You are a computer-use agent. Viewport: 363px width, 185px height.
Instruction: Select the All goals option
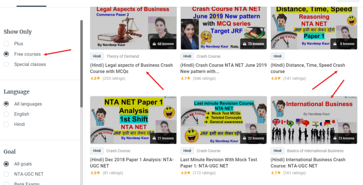click(x=6, y=164)
